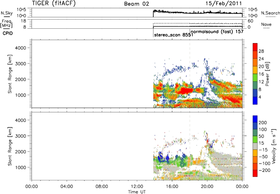Click the 'Nave' legend label
The image size is (280, 194).
pyautogui.click(x=266, y=24)
